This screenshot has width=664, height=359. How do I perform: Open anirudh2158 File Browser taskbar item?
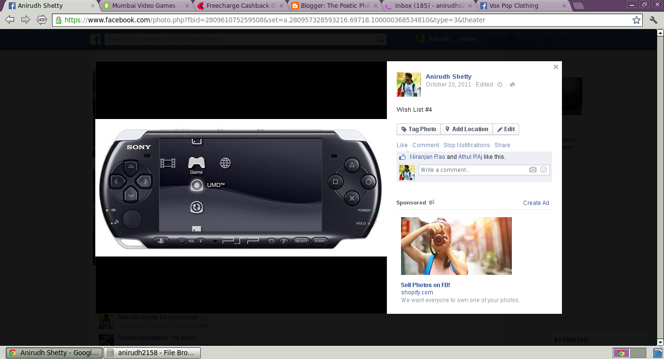tap(153, 353)
